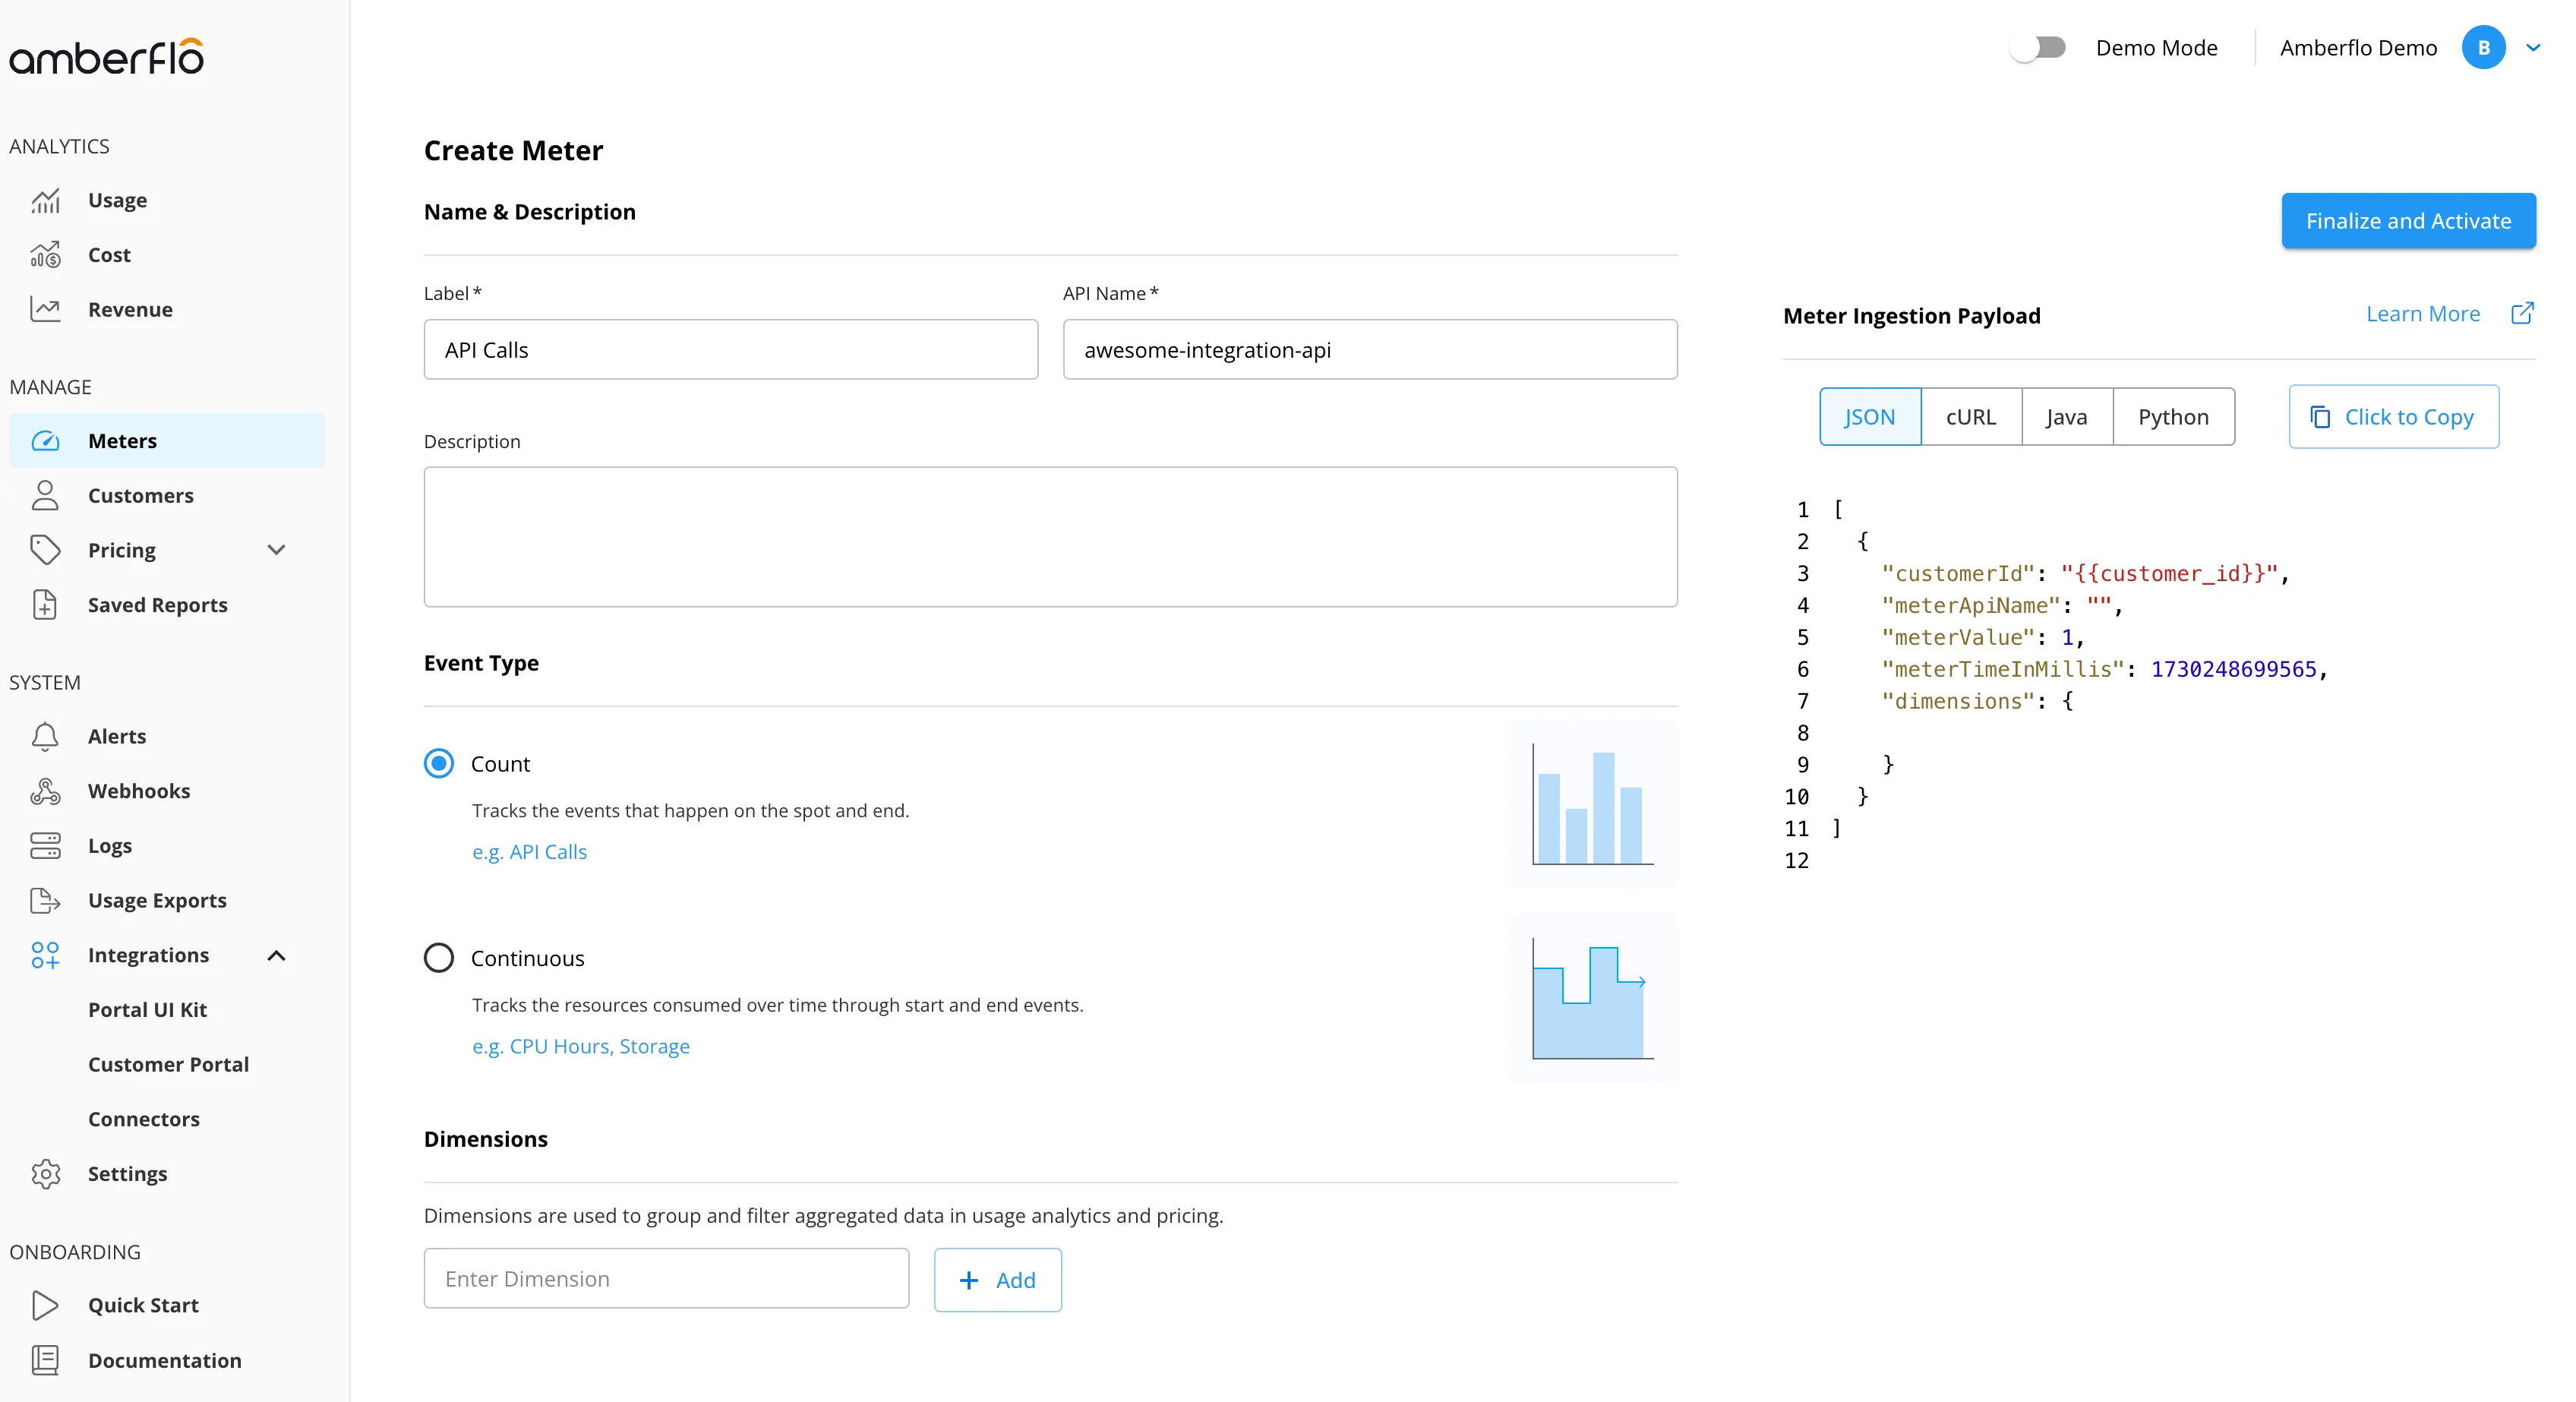Screen dimensions: 2576x1402
Task: Switch to the Python payload tab
Action: pyautogui.click(x=2174, y=417)
